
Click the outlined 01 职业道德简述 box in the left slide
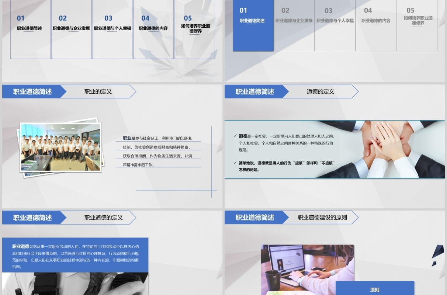tap(31, 29)
